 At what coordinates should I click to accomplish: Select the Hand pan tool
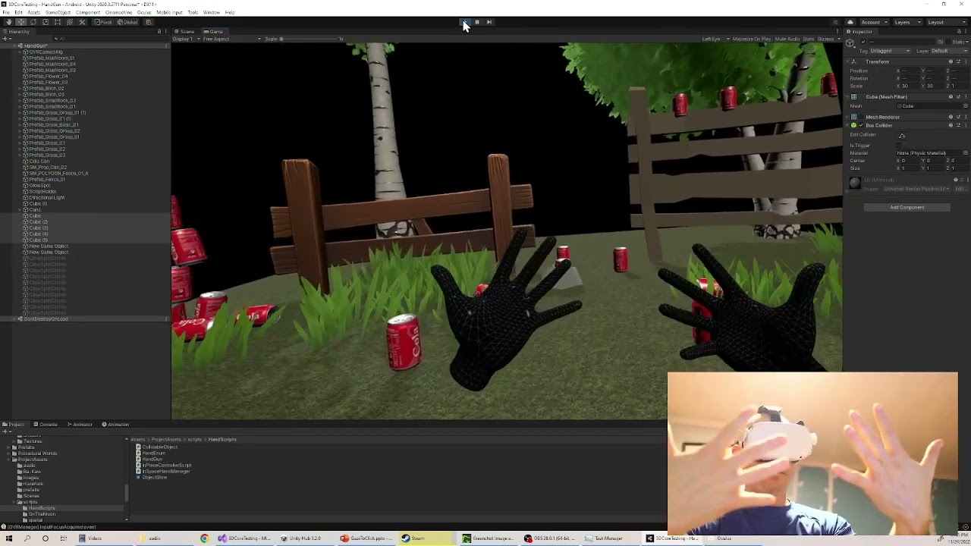(9, 22)
